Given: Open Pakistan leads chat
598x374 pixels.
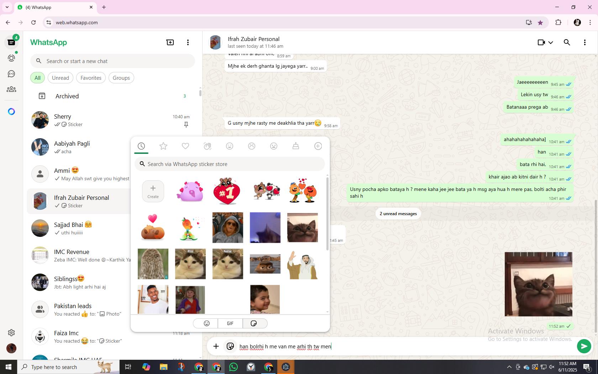Looking at the screenshot, I should (x=79, y=310).
